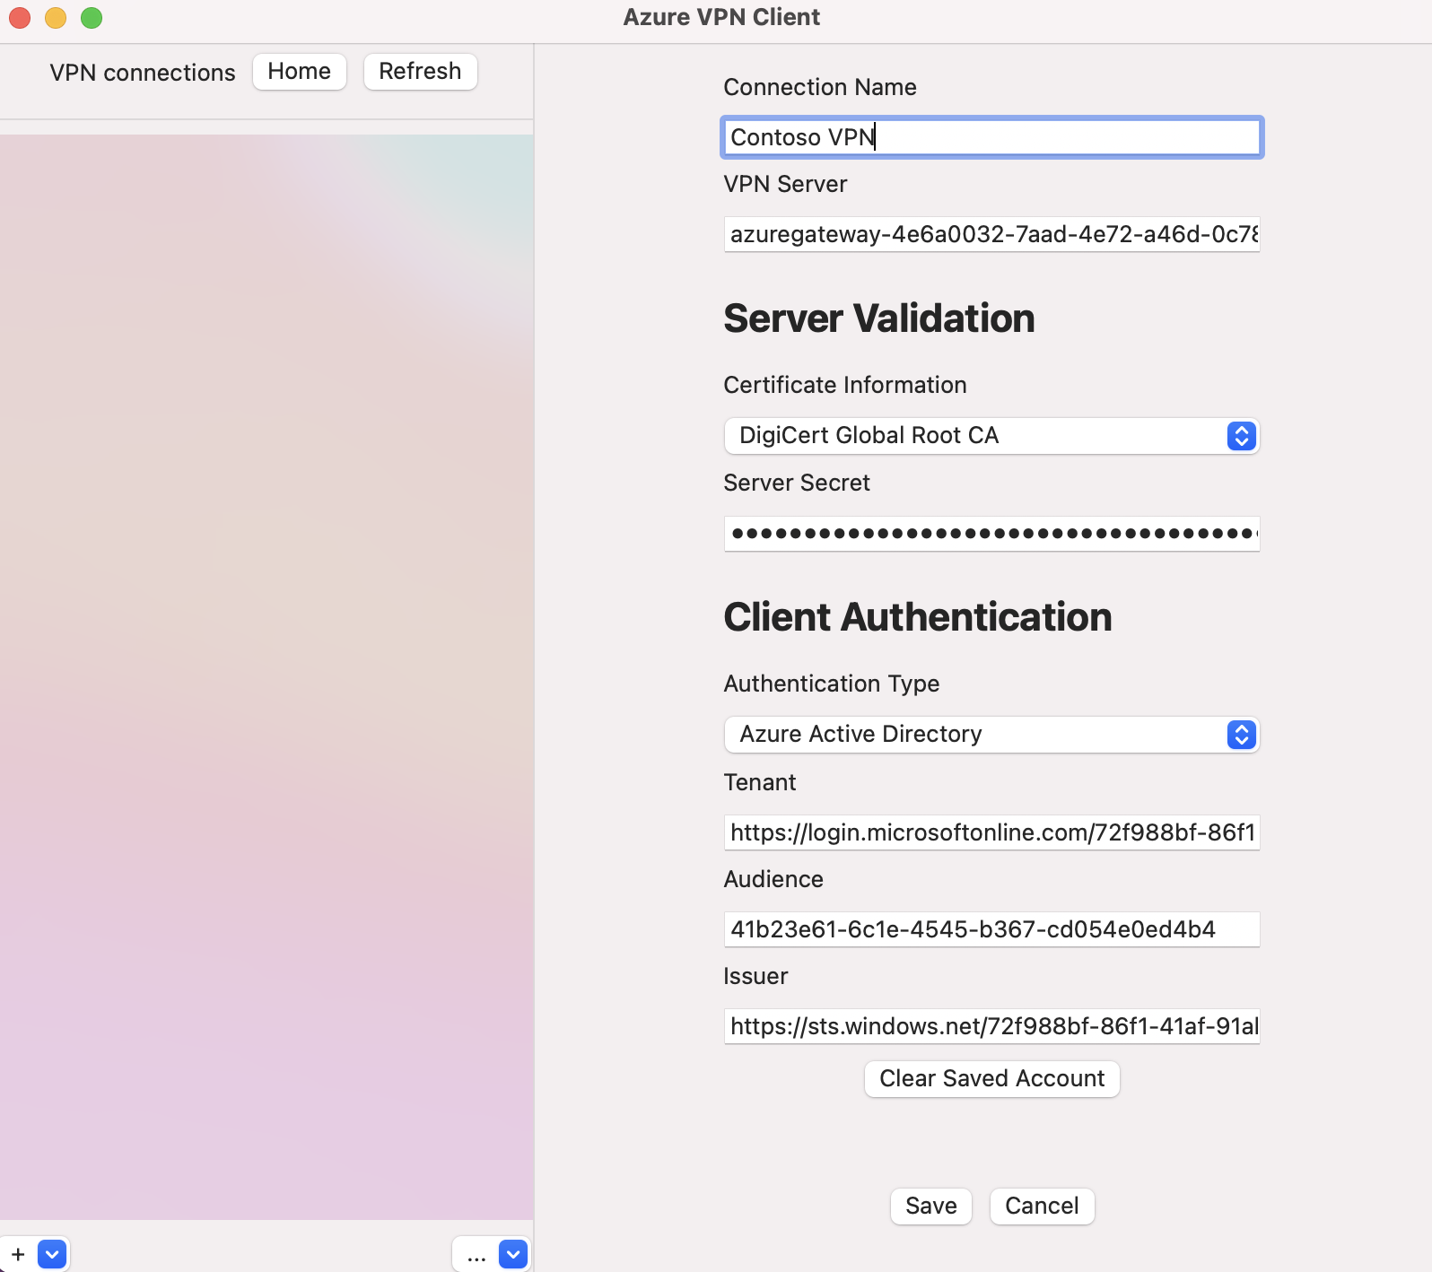Click the Server Secret password field
Image resolution: width=1432 pixels, height=1272 pixels.
pos(991,534)
